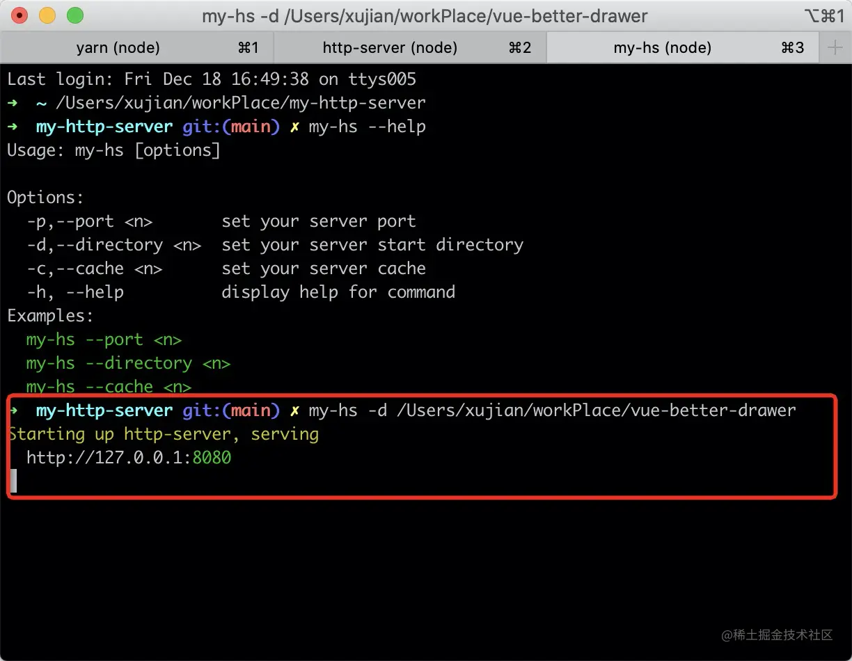Click the vue-better-drawer command line path

(x=596, y=411)
